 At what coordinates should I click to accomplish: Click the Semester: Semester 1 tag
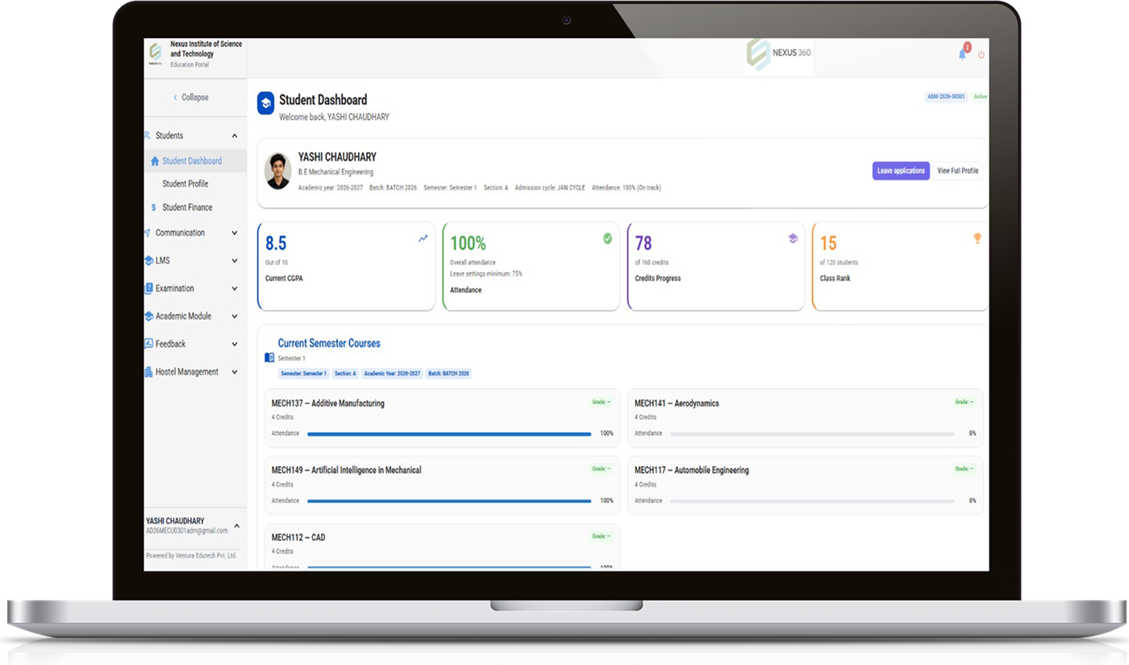(x=303, y=374)
